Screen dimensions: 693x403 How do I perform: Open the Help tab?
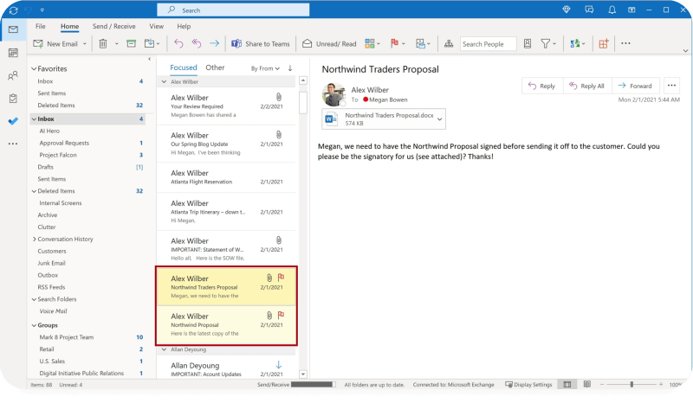184,26
